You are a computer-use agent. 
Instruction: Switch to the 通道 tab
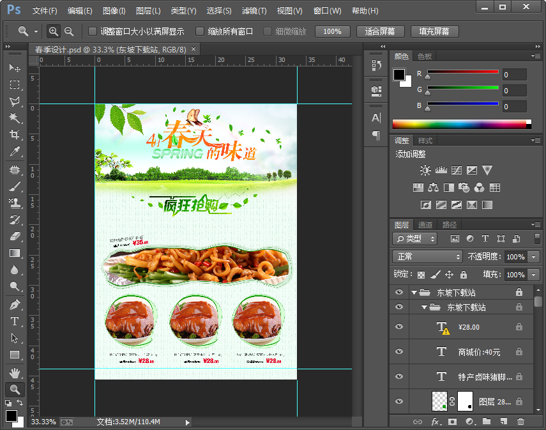(425, 225)
